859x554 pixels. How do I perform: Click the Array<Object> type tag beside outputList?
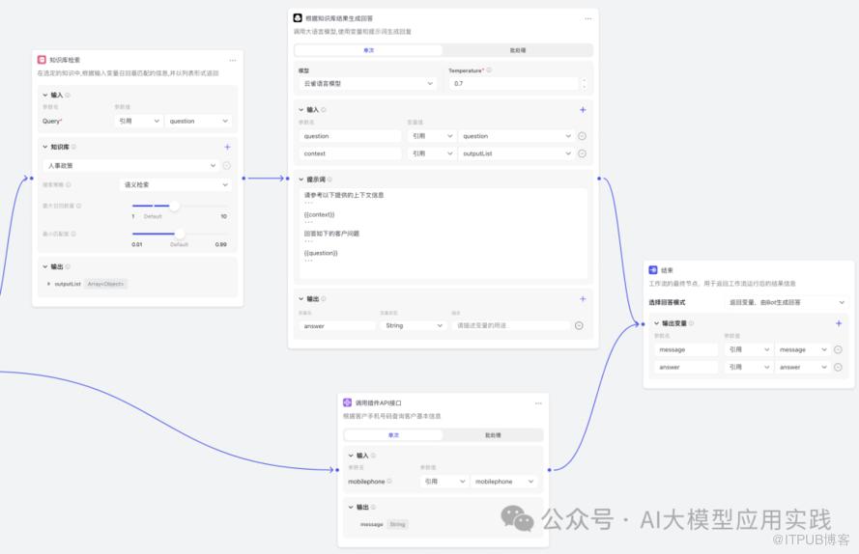click(105, 284)
